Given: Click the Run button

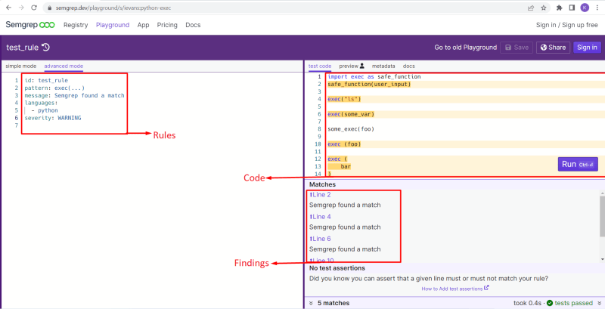Looking at the screenshot, I should point(578,164).
